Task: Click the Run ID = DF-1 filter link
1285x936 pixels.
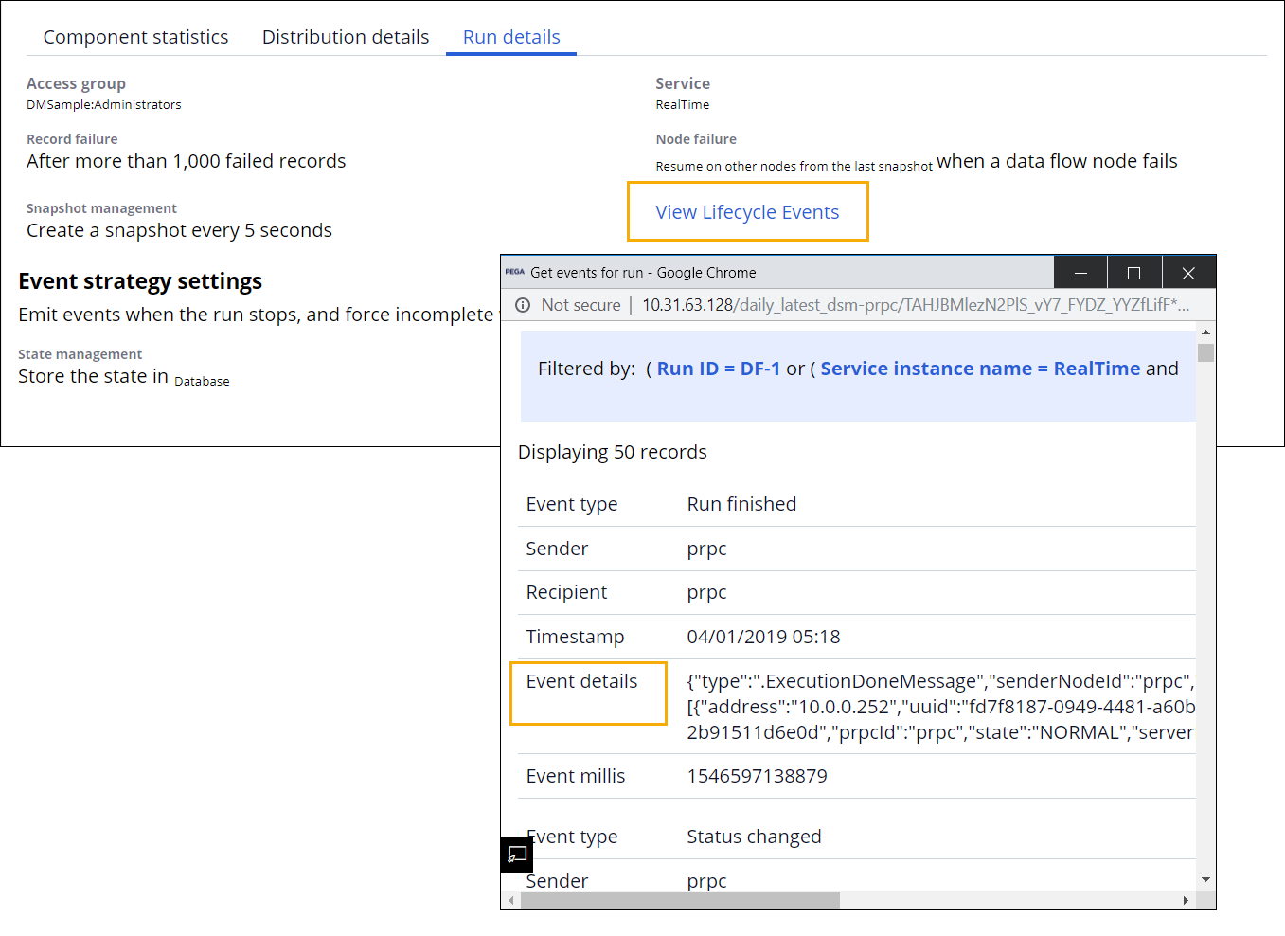Action: click(718, 369)
